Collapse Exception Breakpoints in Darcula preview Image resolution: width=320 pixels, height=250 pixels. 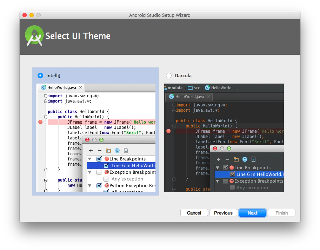[218, 181]
